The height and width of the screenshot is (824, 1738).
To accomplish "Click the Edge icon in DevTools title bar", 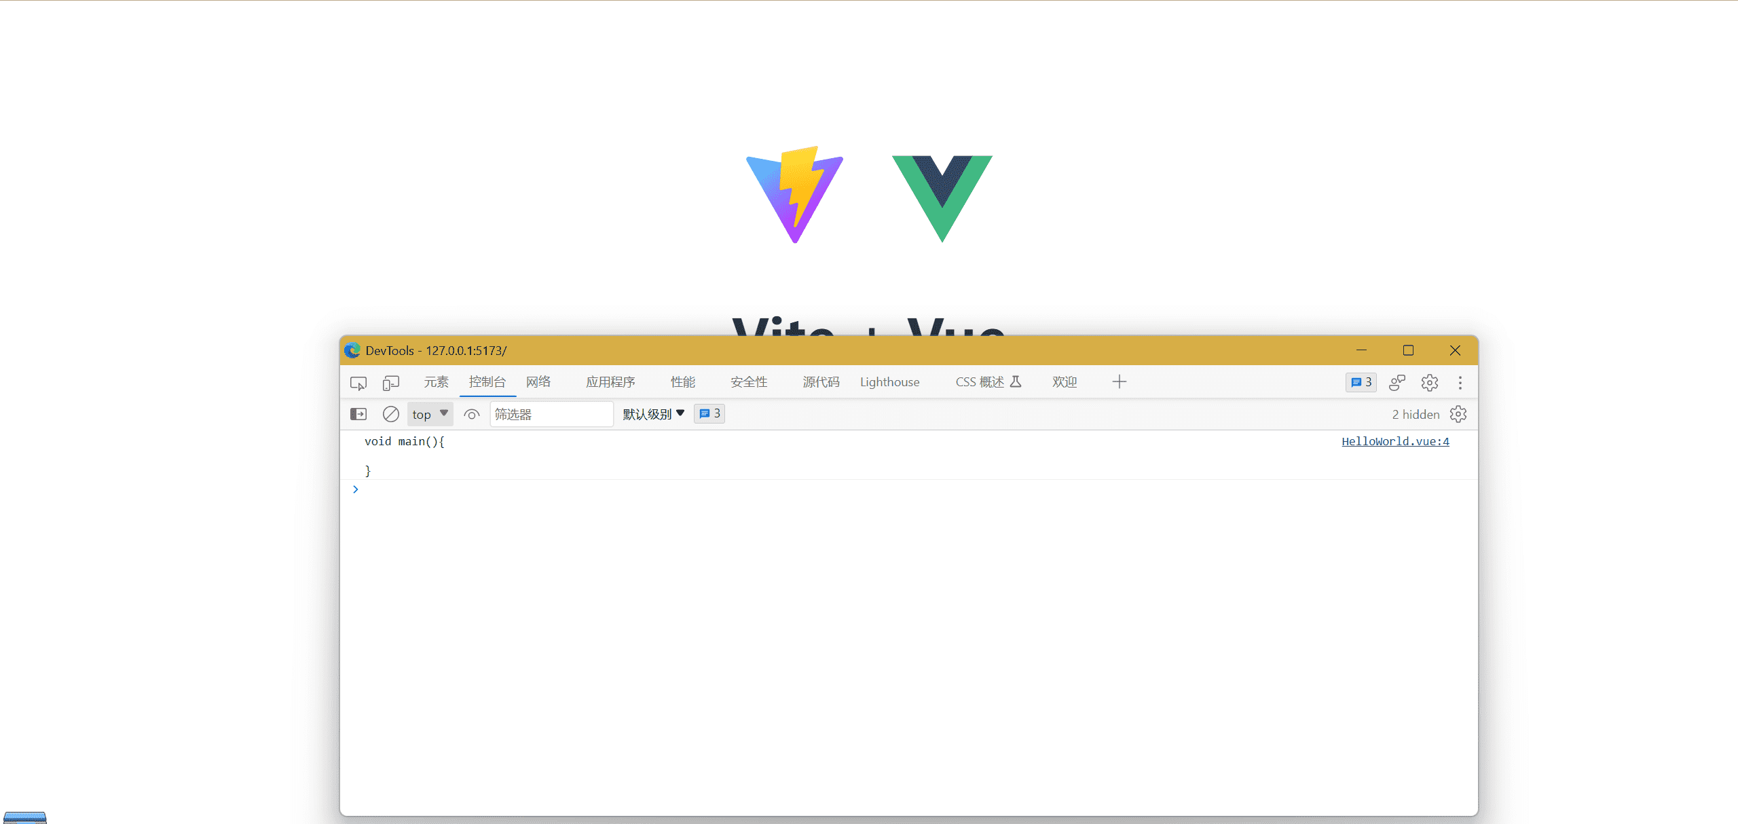I will pos(352,350).
